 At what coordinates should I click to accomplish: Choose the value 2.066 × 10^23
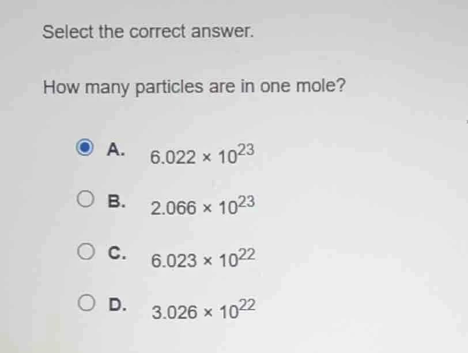pyautogui.click(x=202, y=207)
